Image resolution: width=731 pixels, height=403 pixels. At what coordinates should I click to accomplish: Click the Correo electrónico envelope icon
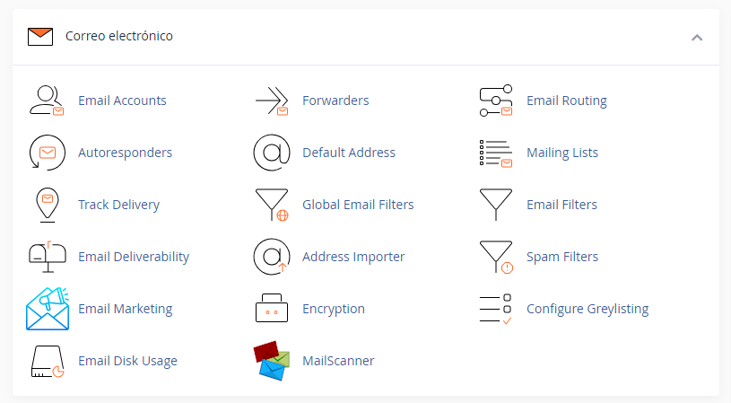click(40, 37)
